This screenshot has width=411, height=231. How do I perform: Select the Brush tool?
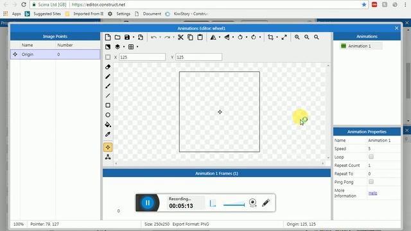coord(108,86)
